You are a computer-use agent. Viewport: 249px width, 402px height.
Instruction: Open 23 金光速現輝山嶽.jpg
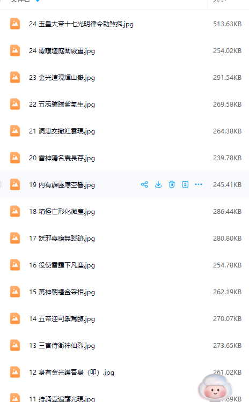pyautogui.click(x=62, y=77)
